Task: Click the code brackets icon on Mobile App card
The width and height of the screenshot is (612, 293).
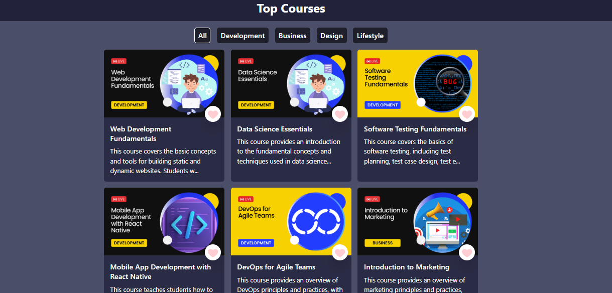Action: pos(188,223)
